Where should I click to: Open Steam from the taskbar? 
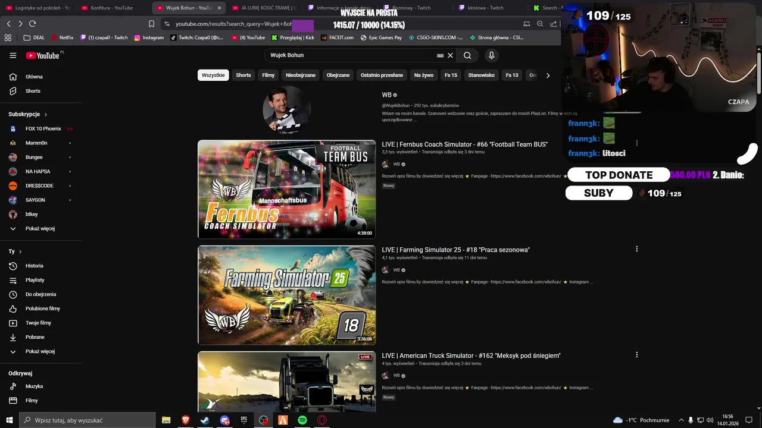[204, 420]
